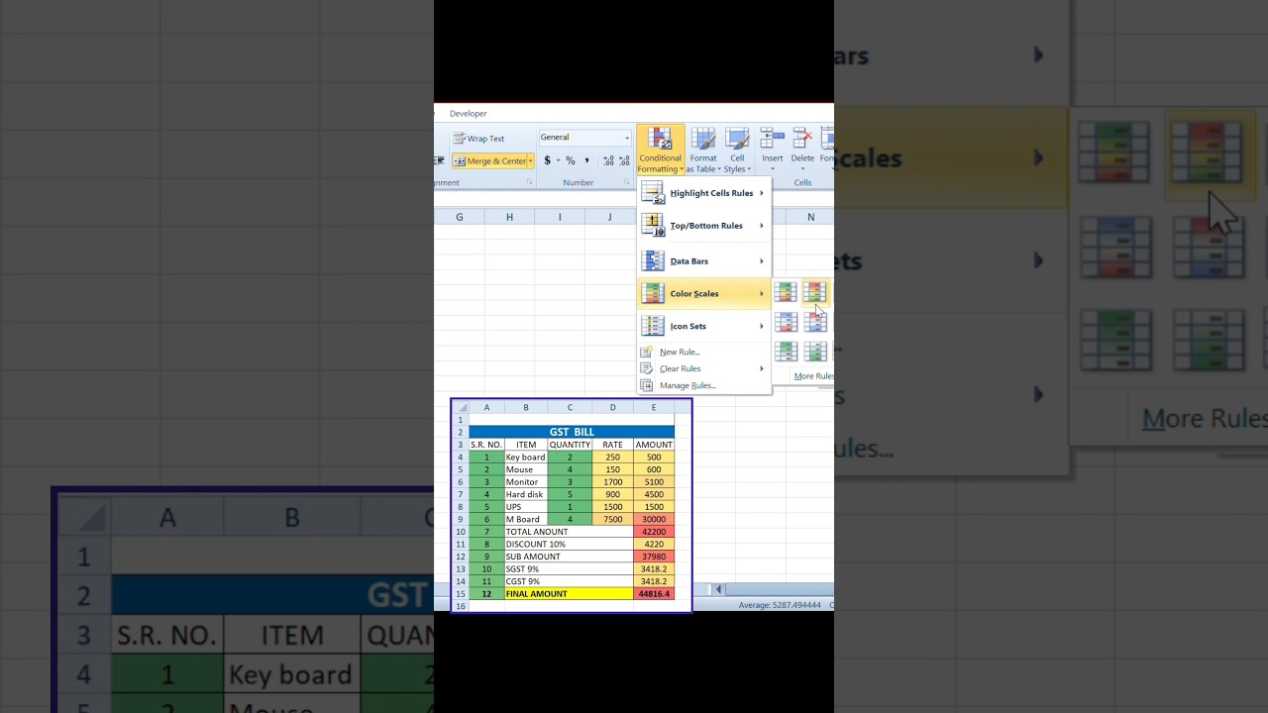Select column G header
Image resolution: width=1268 pixels, height=713 pixels.
click(460, 217)
